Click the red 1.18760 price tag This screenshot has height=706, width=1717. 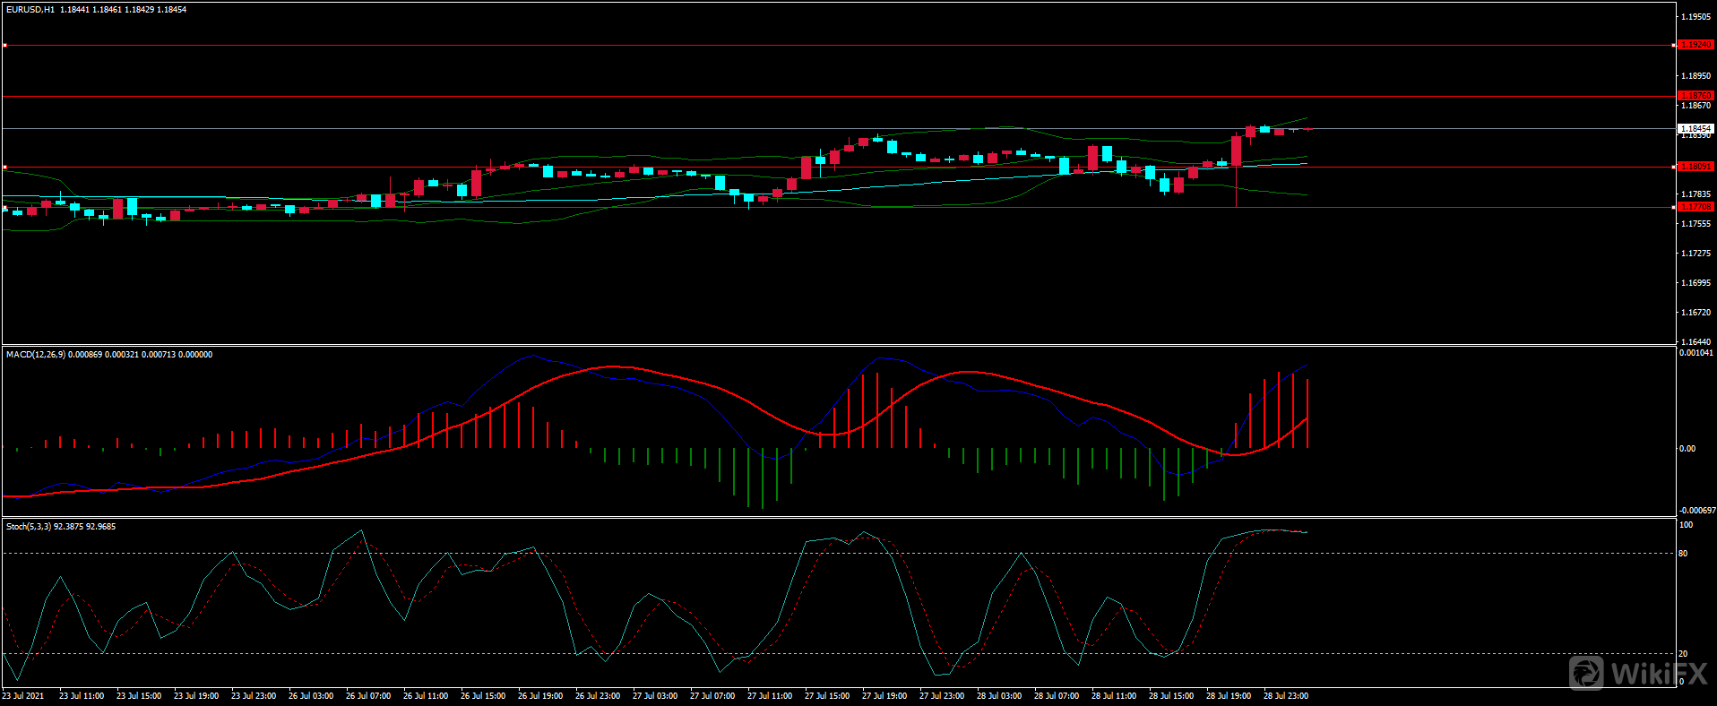tap(1695, 96)
